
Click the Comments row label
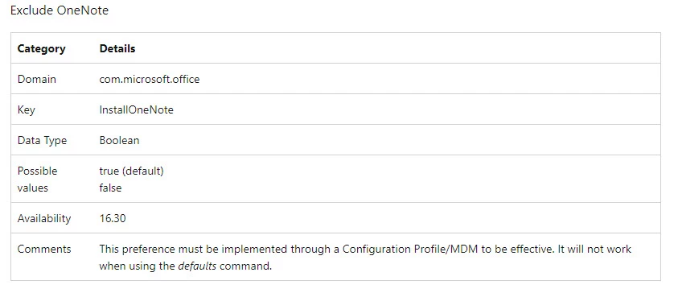(x=44, y=249)
